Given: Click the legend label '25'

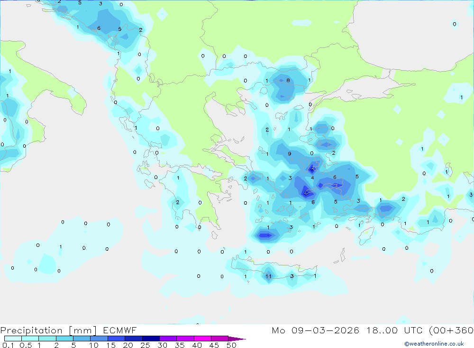Looking at the screenshot, I should (145, 345).
